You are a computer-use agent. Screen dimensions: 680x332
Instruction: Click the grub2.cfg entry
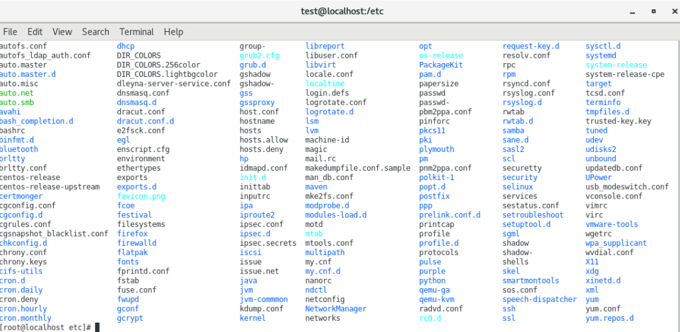coord(260,56)
